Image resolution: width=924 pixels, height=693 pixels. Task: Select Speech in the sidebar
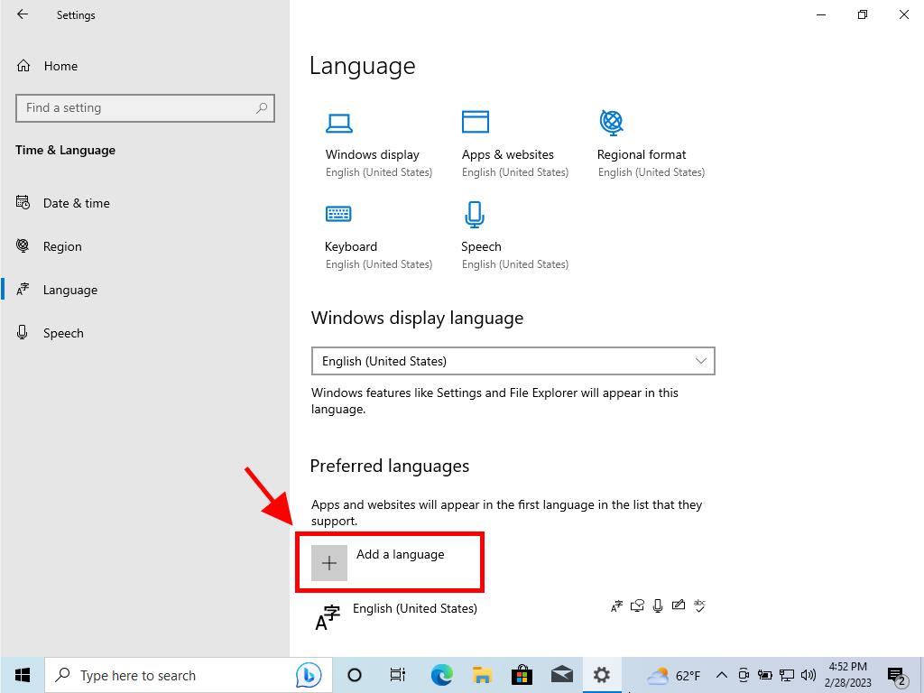63,333
